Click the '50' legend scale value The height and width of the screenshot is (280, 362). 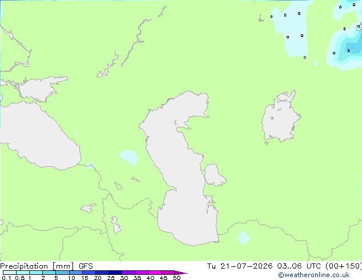click(177, 278)
